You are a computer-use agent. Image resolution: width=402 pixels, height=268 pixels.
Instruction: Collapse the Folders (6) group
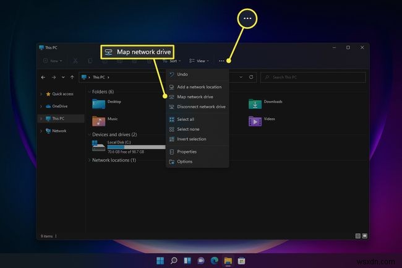90,92
